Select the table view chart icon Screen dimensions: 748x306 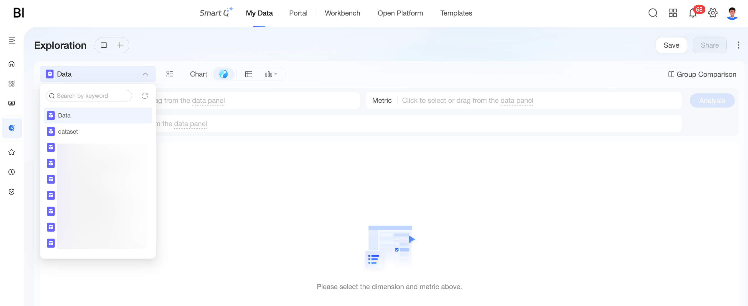[x=249, y=74]
